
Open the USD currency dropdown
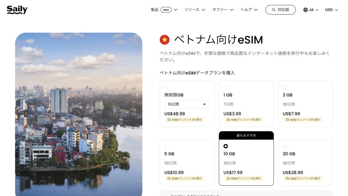[x=332, y=10]
